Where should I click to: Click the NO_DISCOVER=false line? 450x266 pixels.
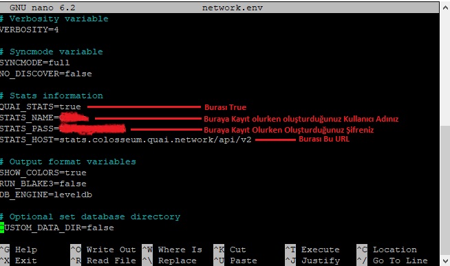click(46, 74)
